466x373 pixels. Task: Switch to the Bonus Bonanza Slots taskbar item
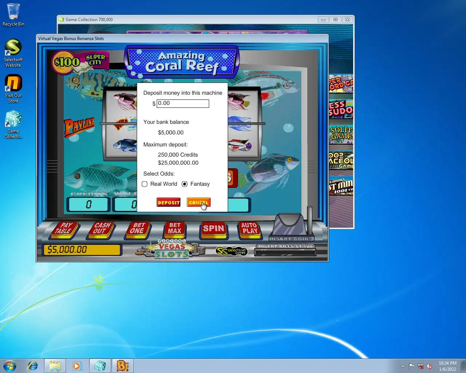pos(123,366)
